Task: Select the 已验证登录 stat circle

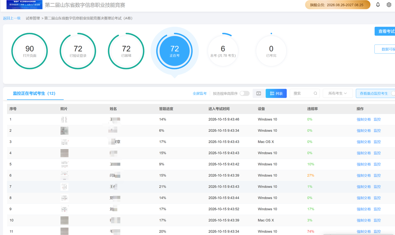Action: point(78,51)
